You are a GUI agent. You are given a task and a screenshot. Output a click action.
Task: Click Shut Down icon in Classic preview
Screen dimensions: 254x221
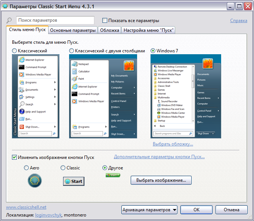(x=22, y=127)
